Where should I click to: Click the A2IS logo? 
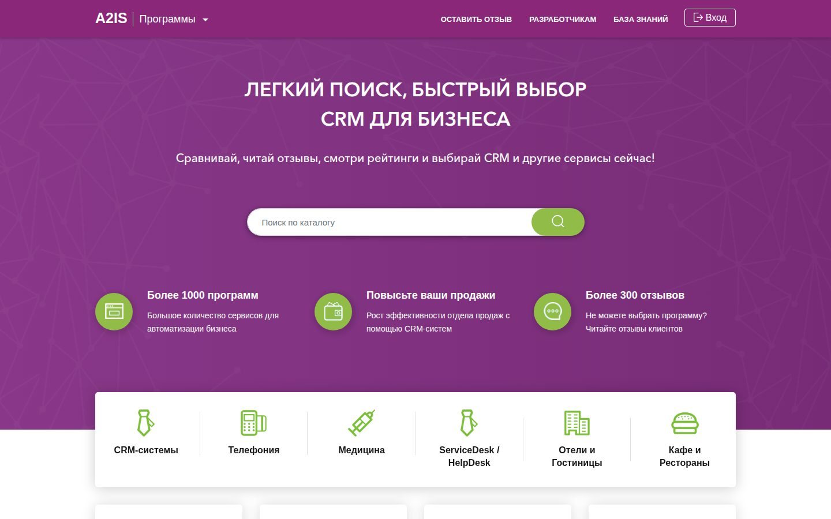tap(111, 18)
